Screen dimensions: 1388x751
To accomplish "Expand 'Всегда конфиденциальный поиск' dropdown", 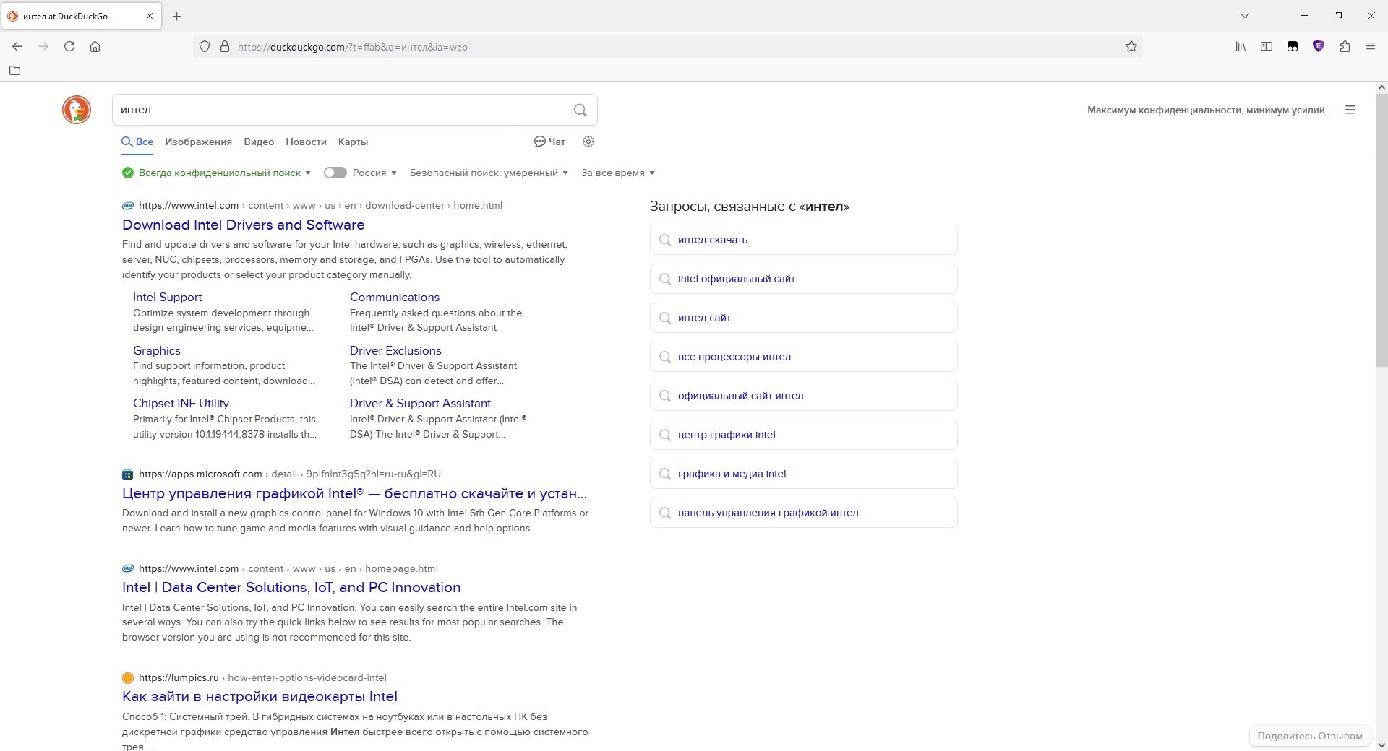I will 217,173.
